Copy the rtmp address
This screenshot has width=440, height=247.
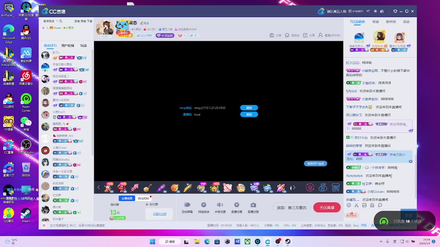click(x=249, y=108)
